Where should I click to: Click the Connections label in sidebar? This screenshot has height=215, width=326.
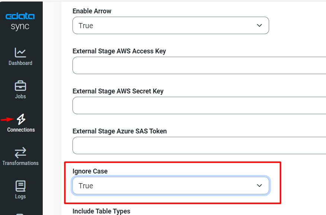21,130
